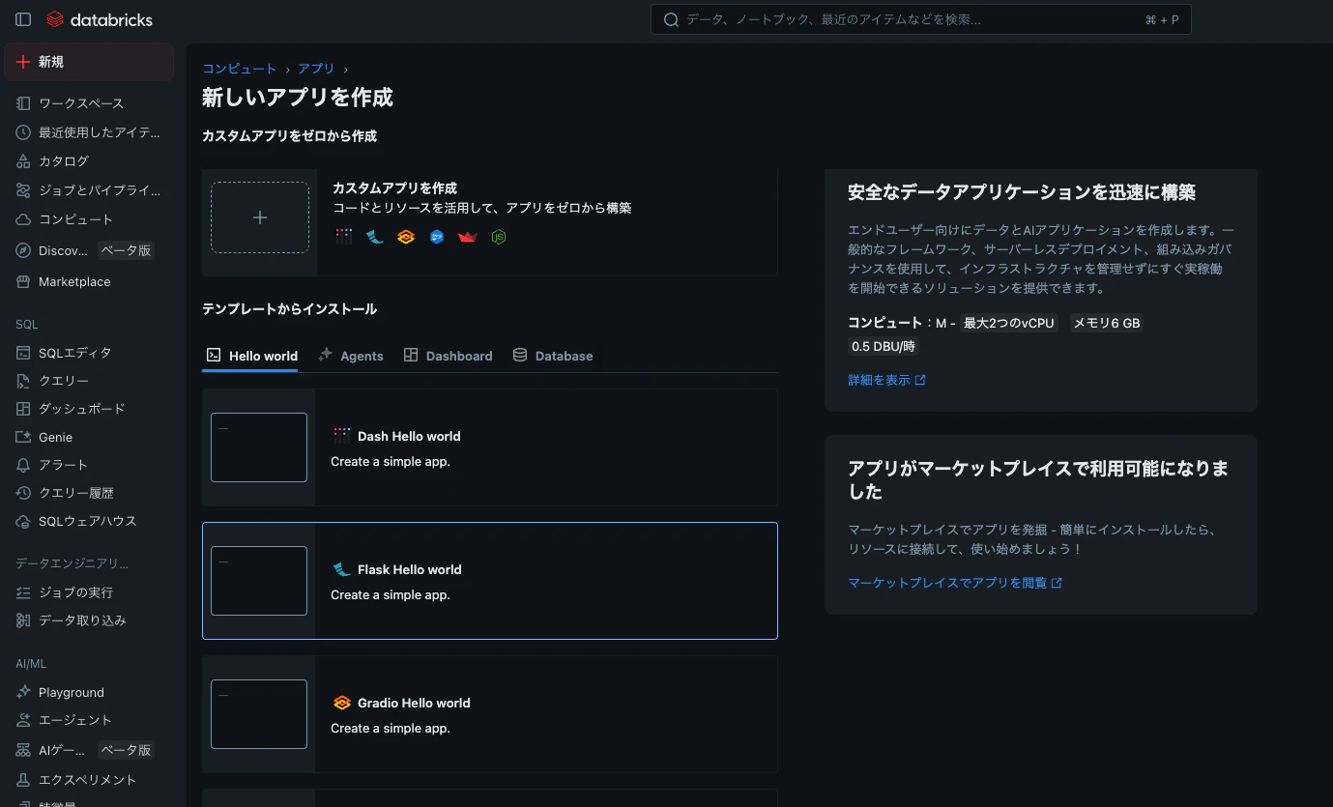The height and width of the screenshot is (807, 1333).
Task: Go to コンピュート in the breadcrumb
Action: pyautogui.click(x=239, y=69)
